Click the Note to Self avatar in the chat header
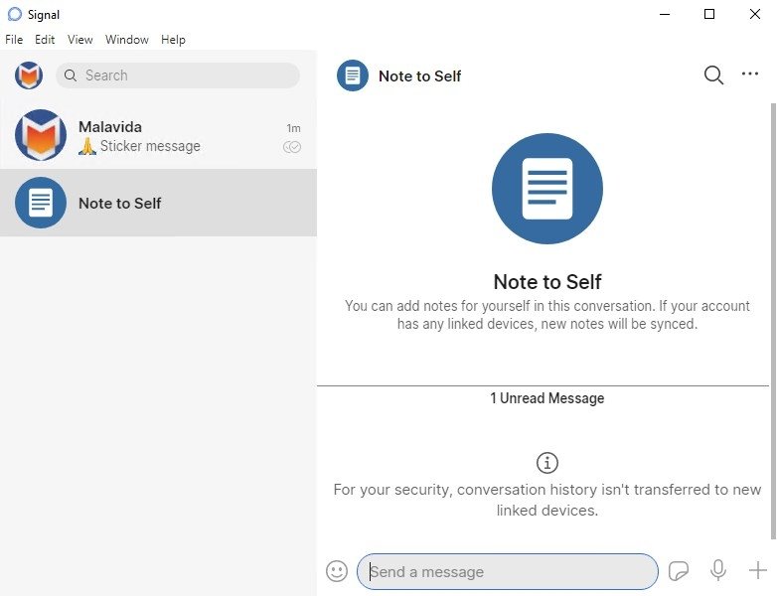Viewport: 777px width, 596px height. [x=353, y=75]
